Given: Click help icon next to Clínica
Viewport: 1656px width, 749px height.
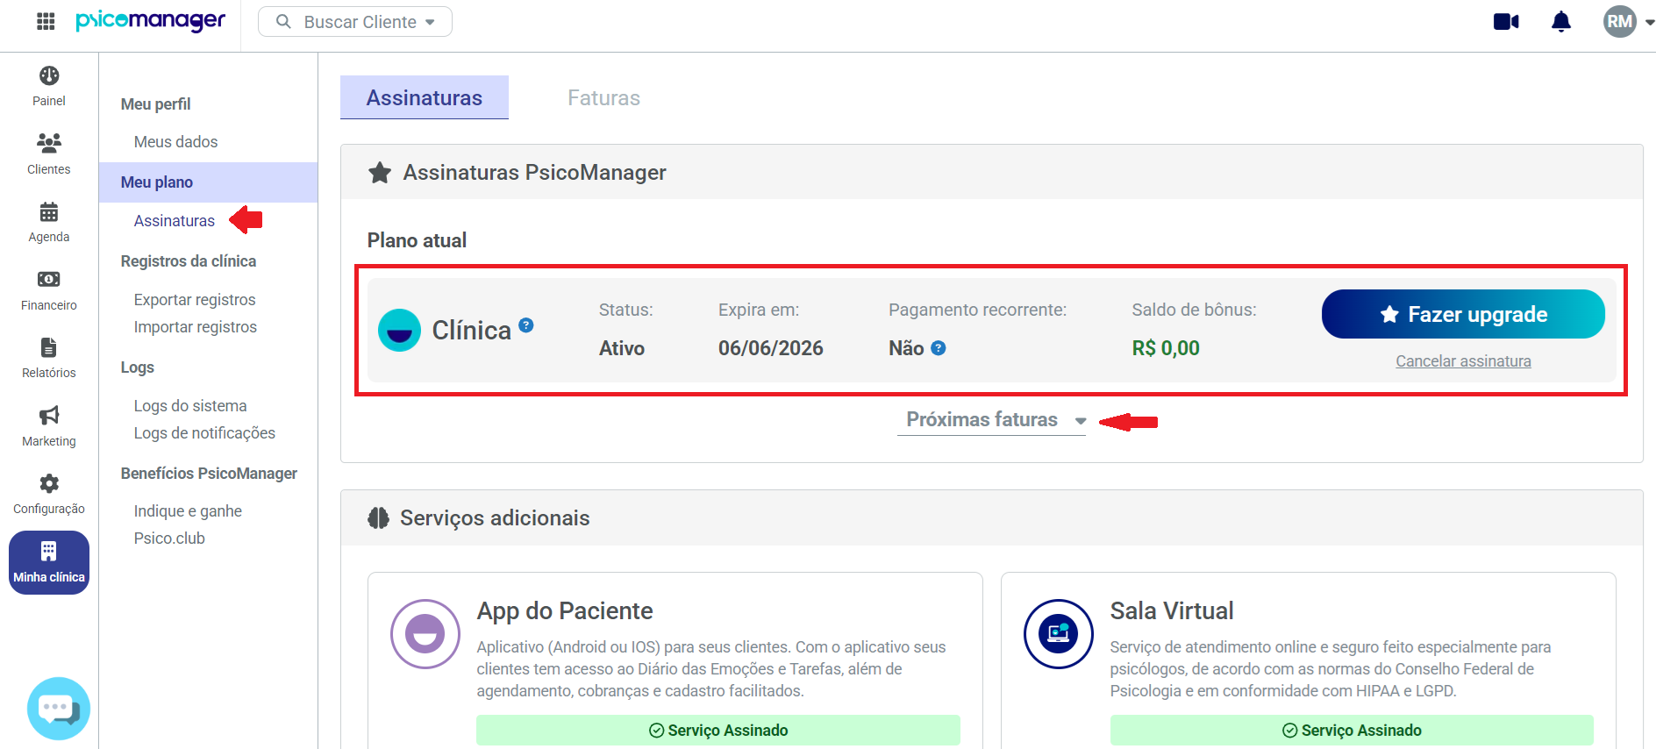Looking at the screenshot, I should coord(526,325).
